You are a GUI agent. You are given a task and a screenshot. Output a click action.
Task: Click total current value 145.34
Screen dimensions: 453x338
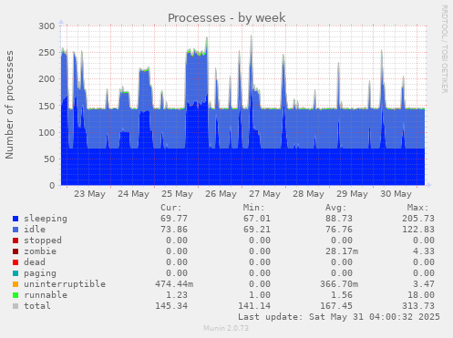tap(171, 306)
